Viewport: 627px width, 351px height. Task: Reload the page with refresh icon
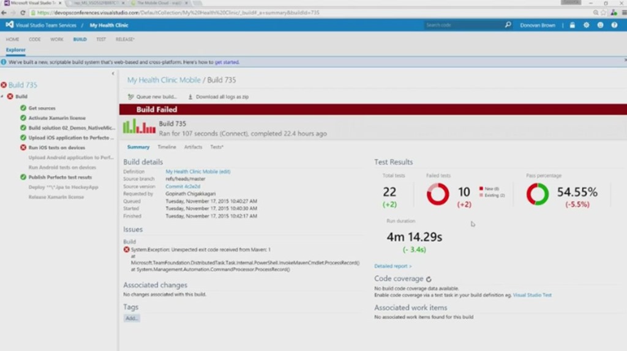pyautogui.click(x=23, y=12)
